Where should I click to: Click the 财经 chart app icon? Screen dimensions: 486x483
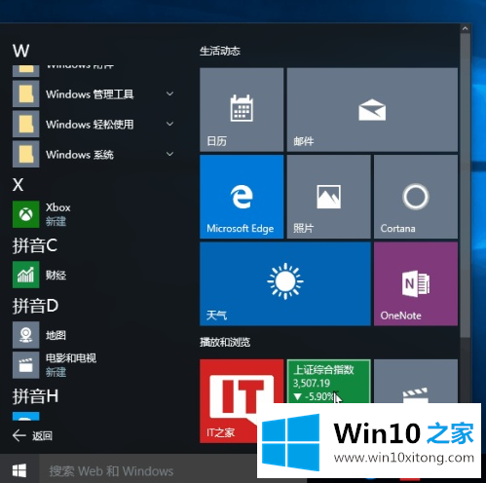click(26, 275)
